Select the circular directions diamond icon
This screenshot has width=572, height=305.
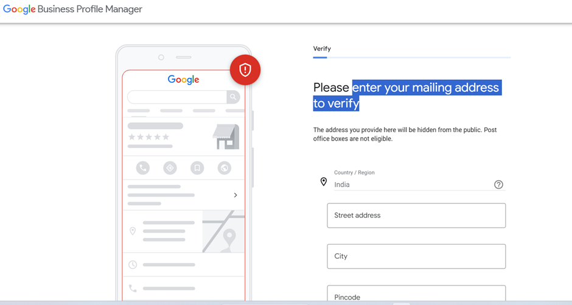pyautogui.click(x=170, y=167)
